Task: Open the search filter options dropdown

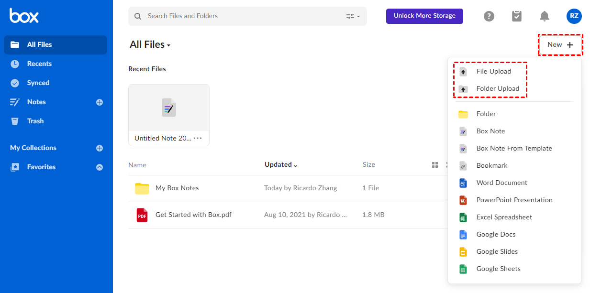Action: (x=353, y=16)
